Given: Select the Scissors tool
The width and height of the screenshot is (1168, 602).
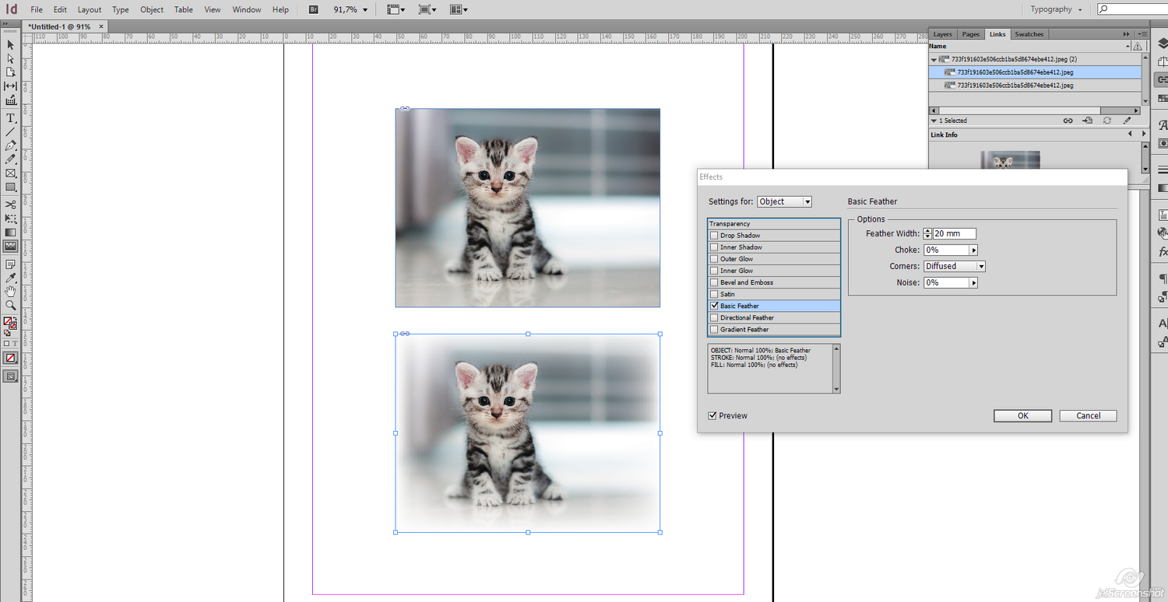Looking at the screenshot, I should click(11, 205).
